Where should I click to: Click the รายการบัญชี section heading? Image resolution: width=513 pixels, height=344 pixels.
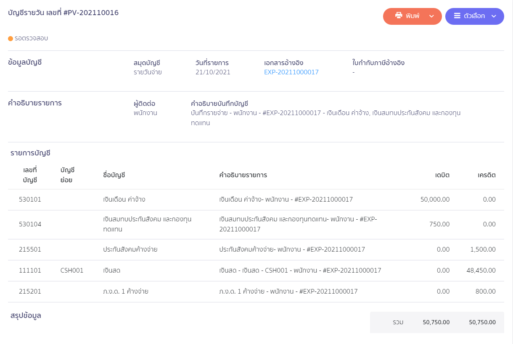pyautogui.click(x=30, y=153)
